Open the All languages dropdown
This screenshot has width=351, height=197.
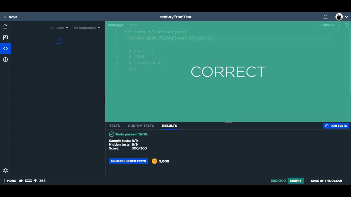tap(87, 28)
